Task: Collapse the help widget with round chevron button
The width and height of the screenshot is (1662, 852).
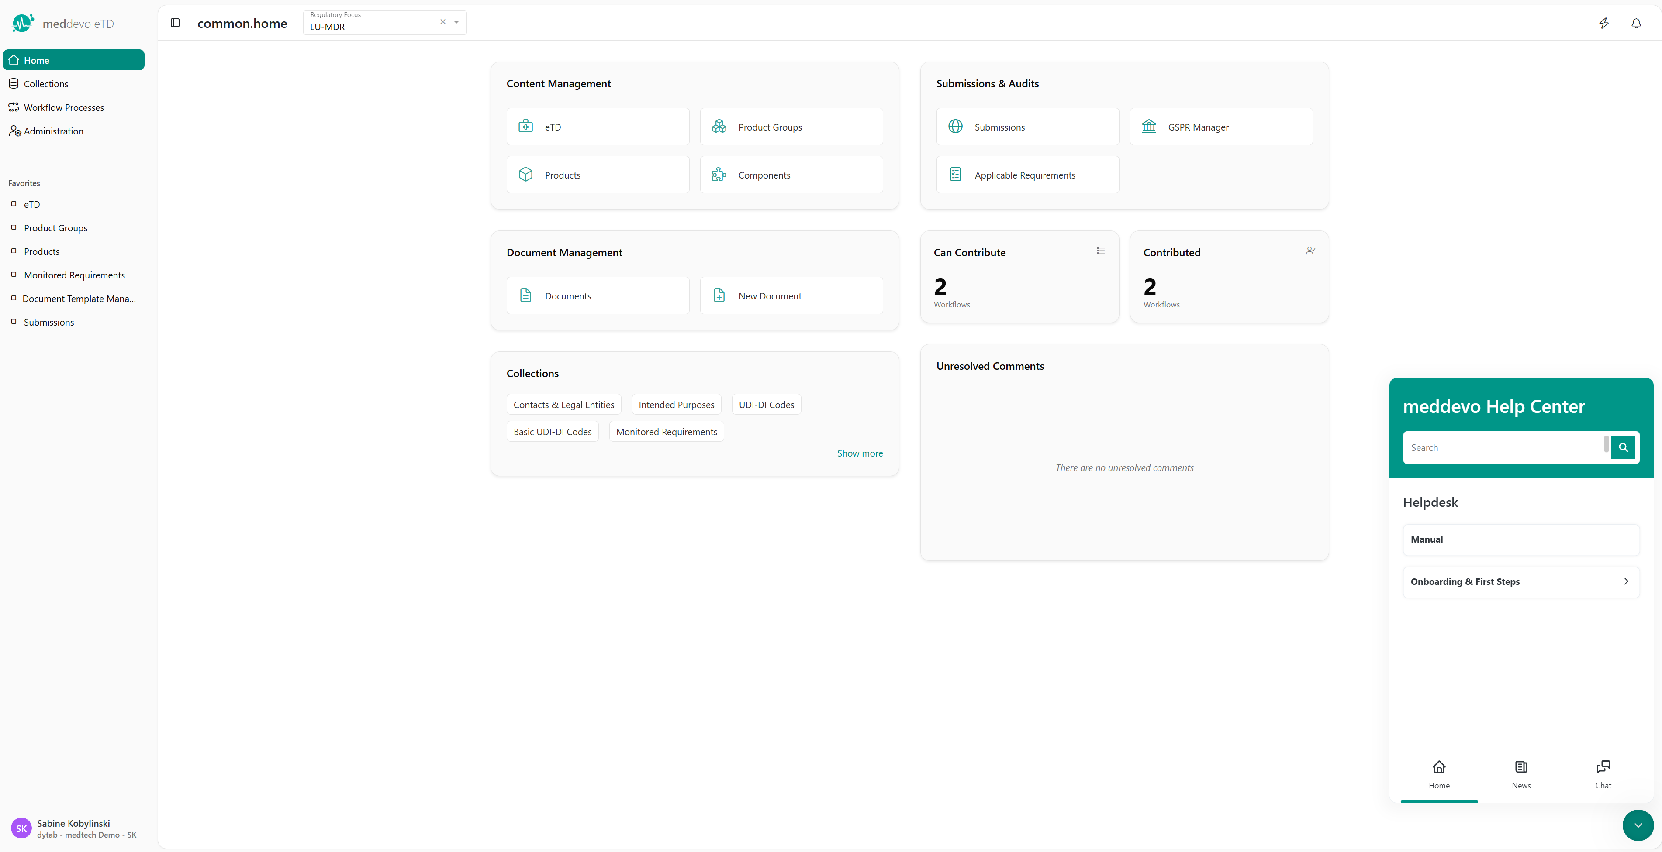Action: [x=1638, y=825]
